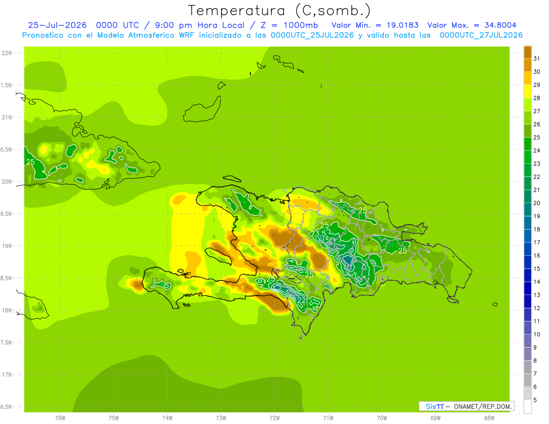Click the 22N latitude axis label

click(8, 53)
